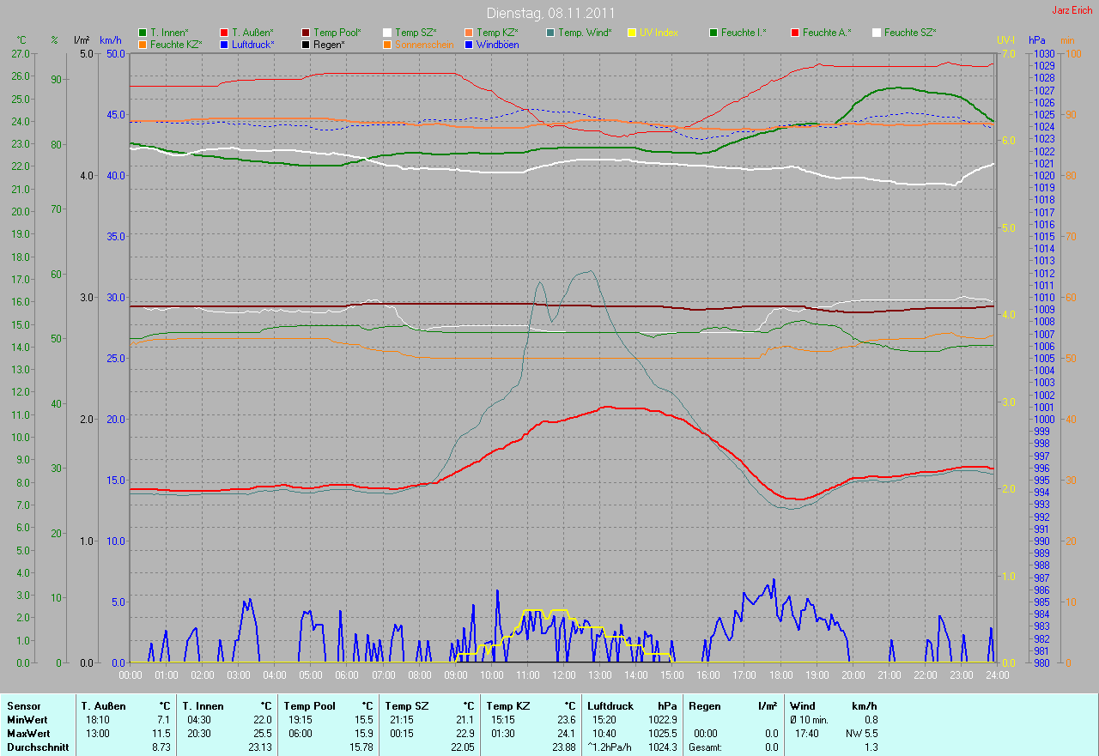Viewport: 1099px width, 756px height.
Task: Click the '1030' pressure axis value
Action: pyautogui.click(x=1044, y=53)
